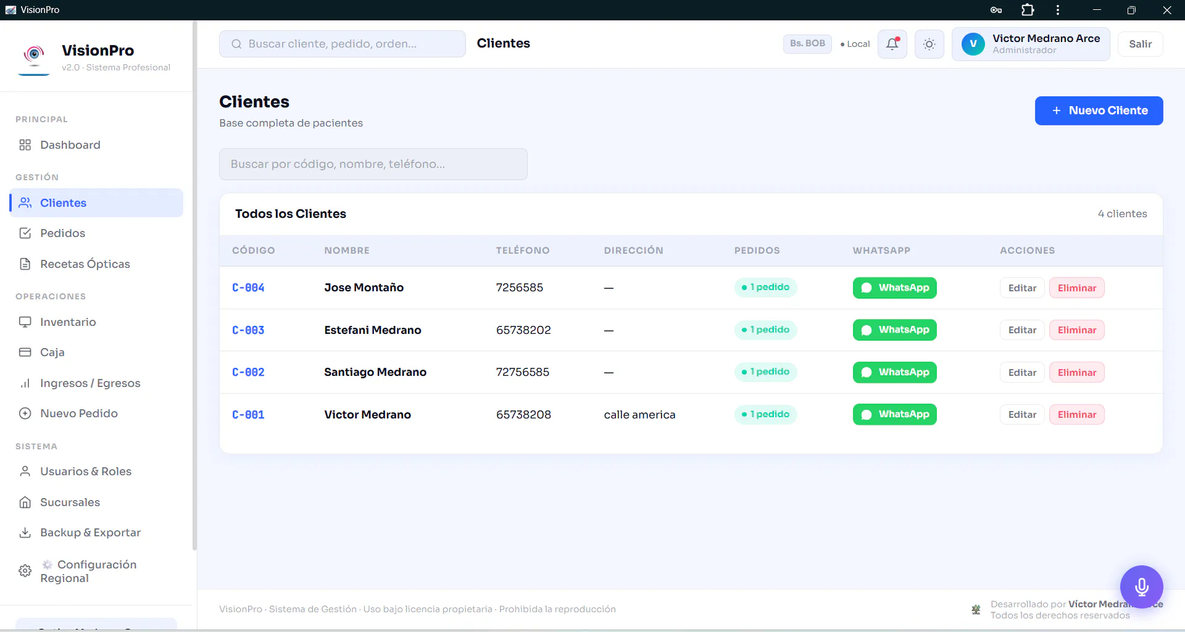Click the developer logo in footer

pyautogui.click(x=976, y=610)
